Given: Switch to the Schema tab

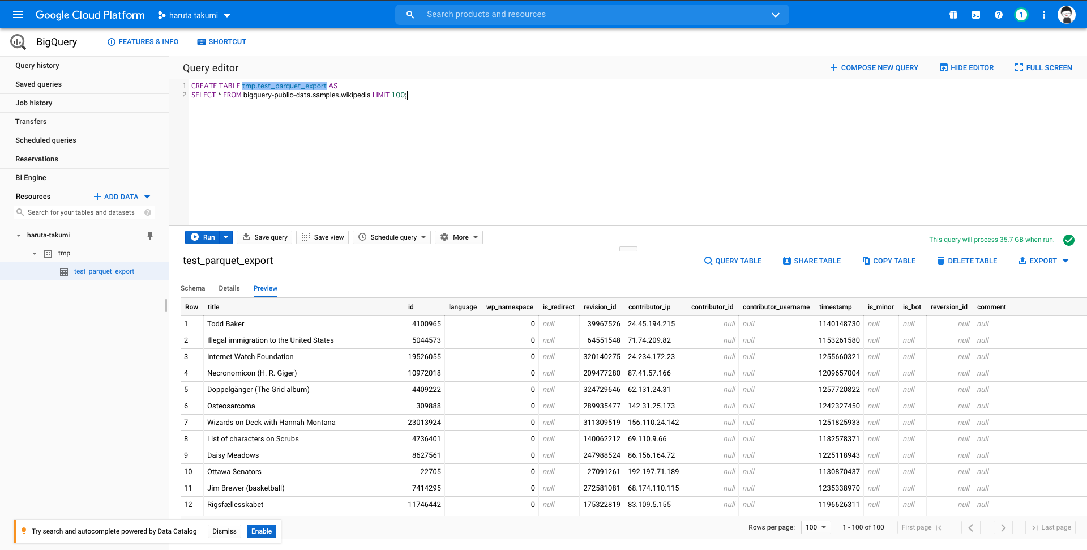Looking at the screenshot, I should tap(192, 288).
